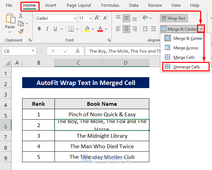Toggle Bold formatting
This screenshot has height=170, width=212.
coord(39,29)
